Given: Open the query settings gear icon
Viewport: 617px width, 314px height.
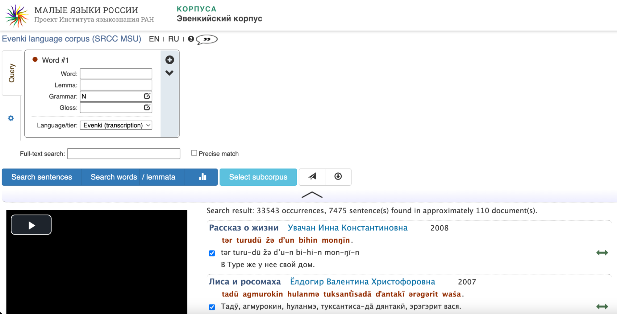Looking at the screenshot, I should [11, 118].
